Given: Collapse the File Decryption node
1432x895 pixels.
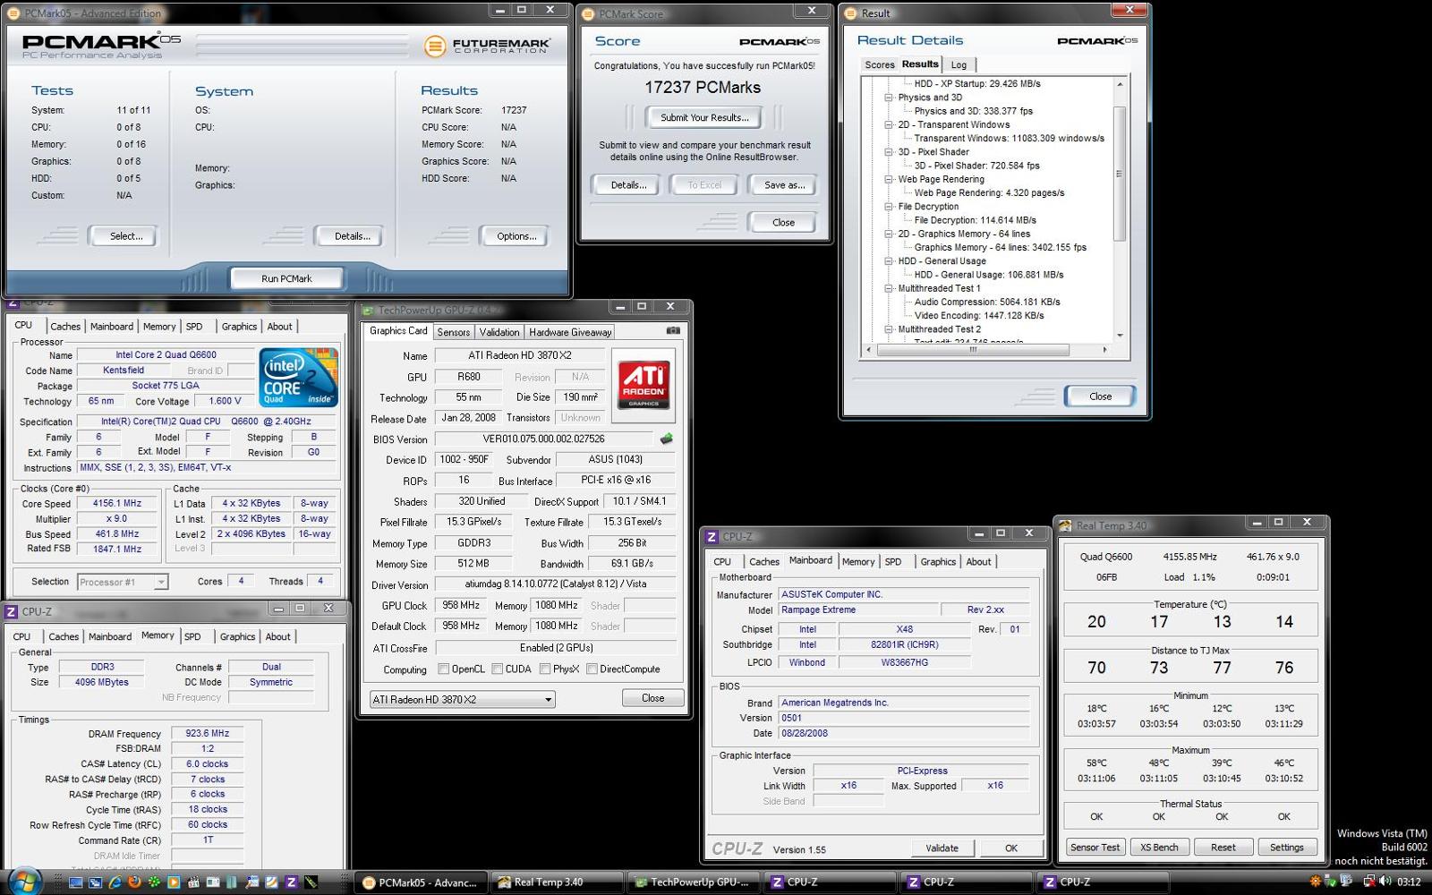Looking at the screenshot, I should (889, 207).
